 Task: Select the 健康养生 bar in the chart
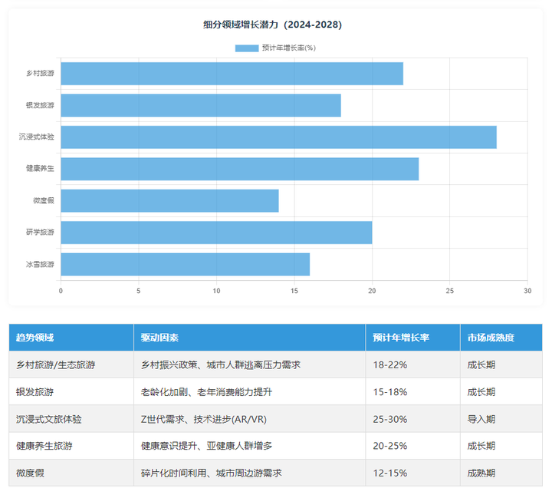coord(240,169)
